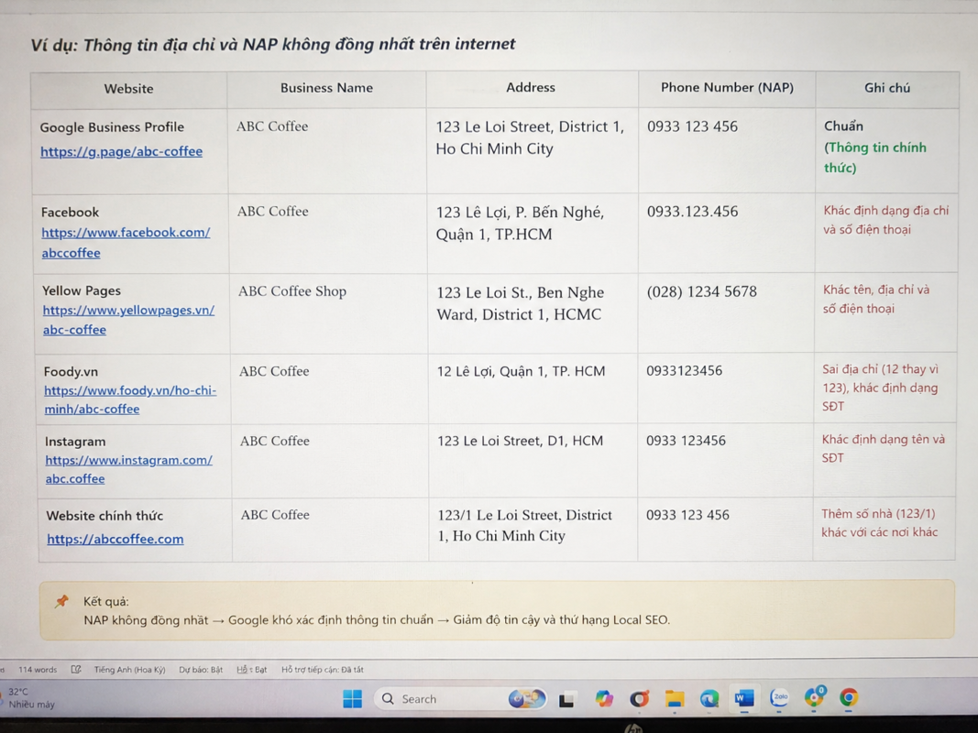
Task: Open accessibility status Hỗ trợ tiếp cận
Action: coord(323,670)
